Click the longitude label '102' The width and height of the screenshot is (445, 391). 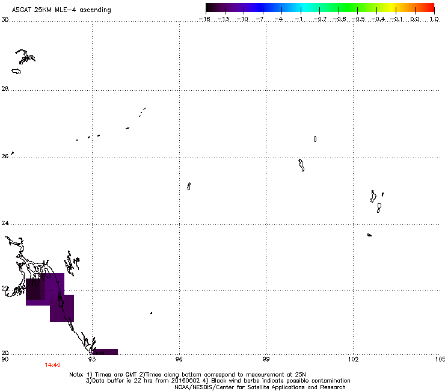pos(353,359)
